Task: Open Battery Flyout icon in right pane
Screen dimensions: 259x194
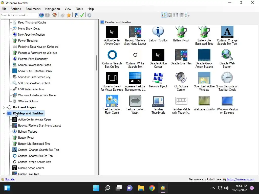Action: tap(181, 32)
